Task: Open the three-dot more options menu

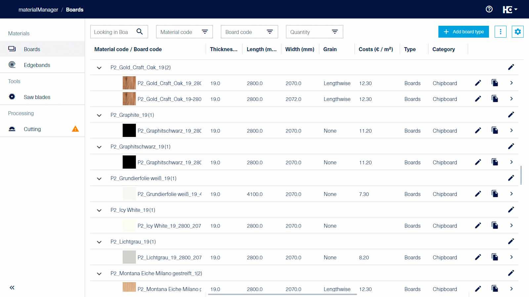Action: [x=500, y=32]
